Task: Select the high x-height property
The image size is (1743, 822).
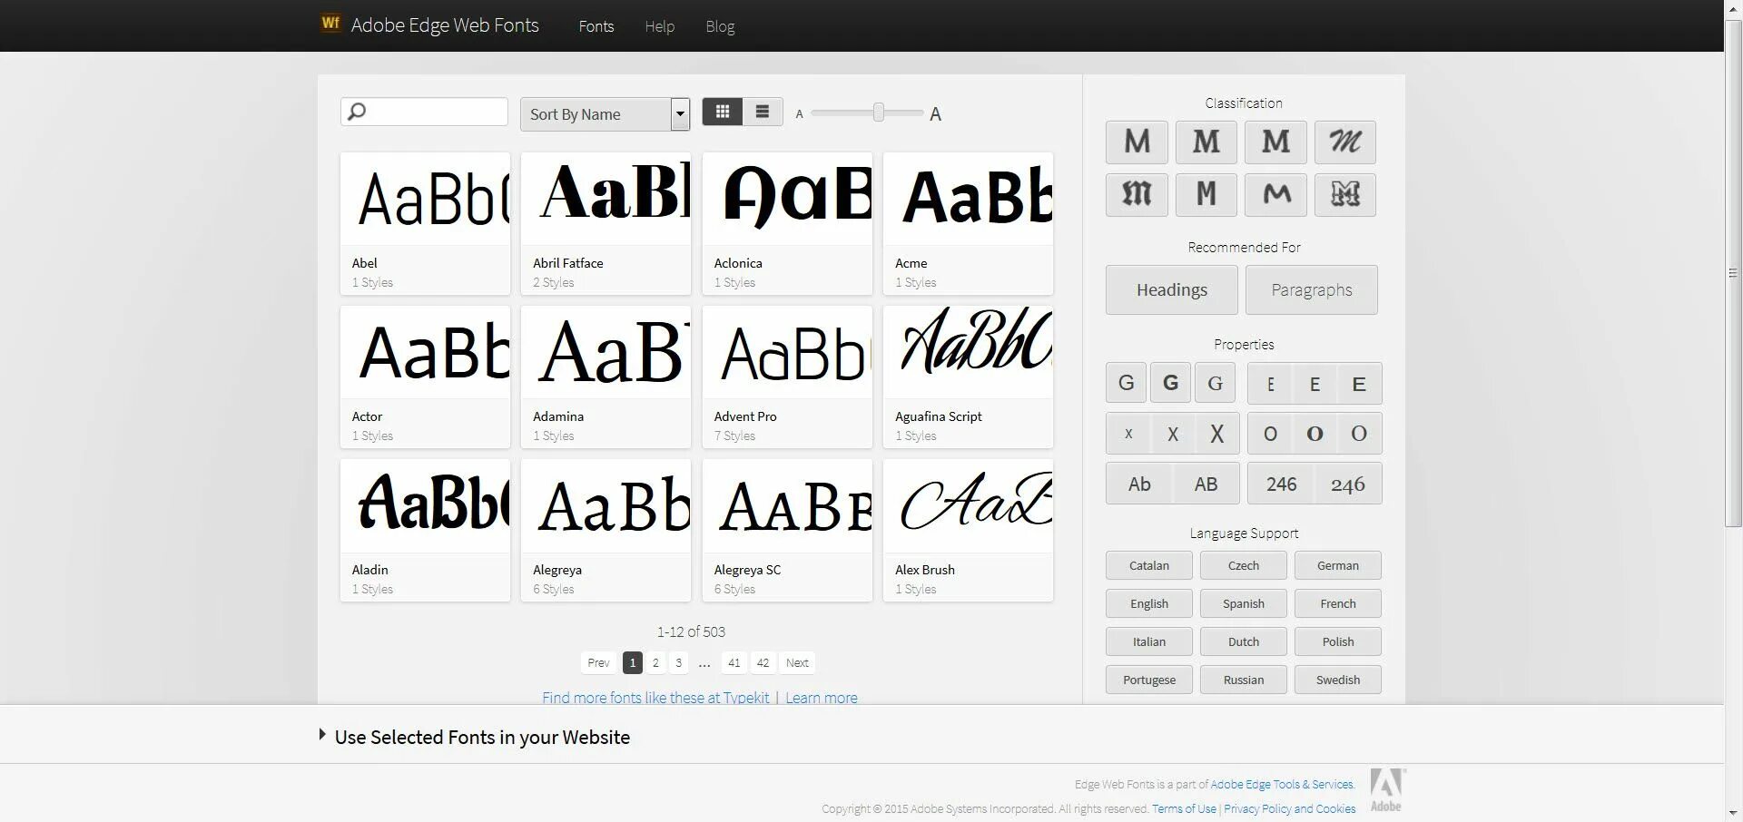Action: [1217, 434]
